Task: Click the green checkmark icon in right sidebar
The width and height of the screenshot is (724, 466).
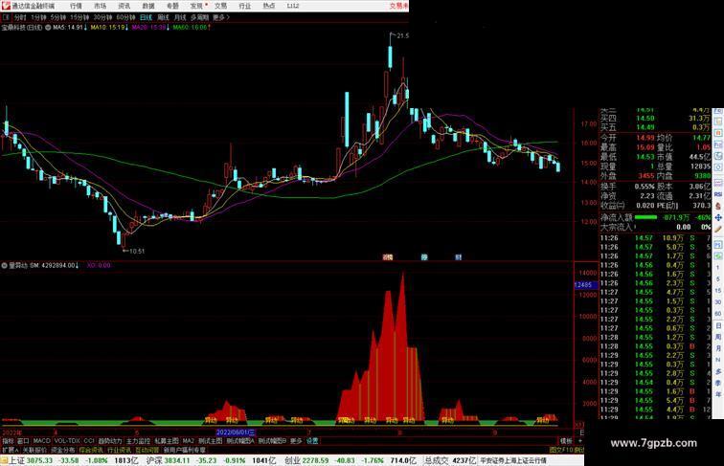Action: click(x=718, y=256)
